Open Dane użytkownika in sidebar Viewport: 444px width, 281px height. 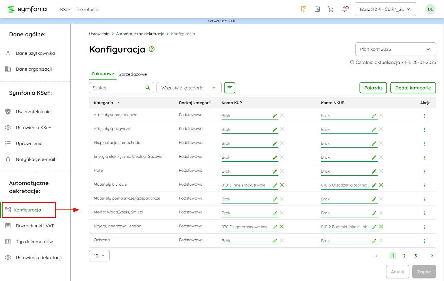pos(35,53)
